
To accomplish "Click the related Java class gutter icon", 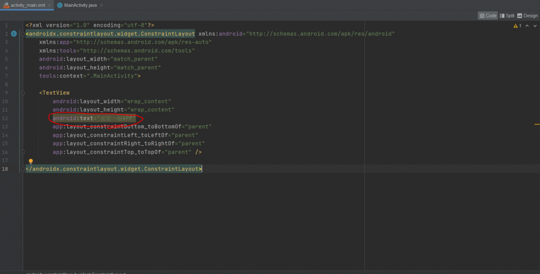I will [x=14, y=34].
